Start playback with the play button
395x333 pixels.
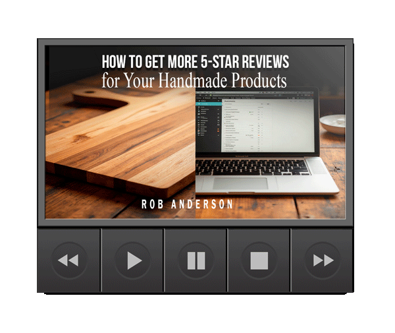coord(133,260)
